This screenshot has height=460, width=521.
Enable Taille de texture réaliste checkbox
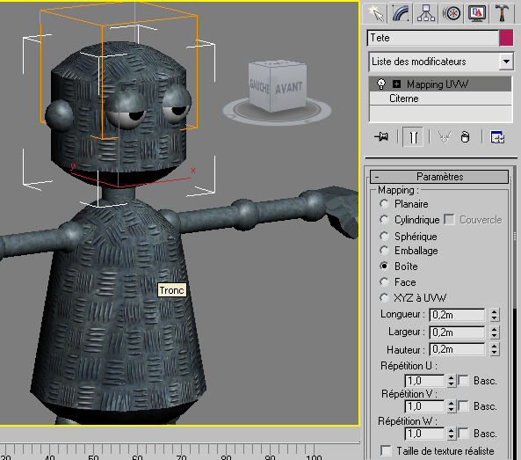pyautogui.click(x=386, y=451)
